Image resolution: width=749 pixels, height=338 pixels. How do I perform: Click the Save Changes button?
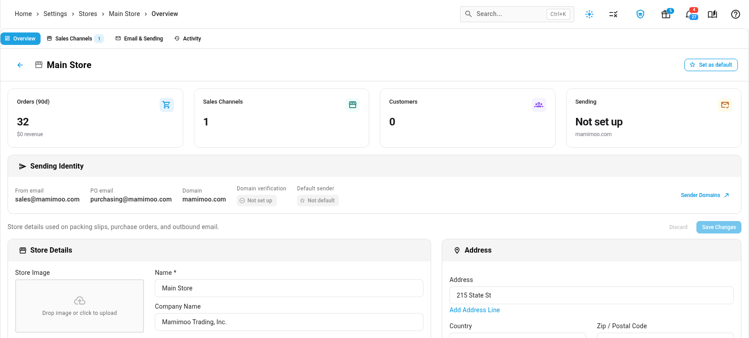[x=719, y=227]
